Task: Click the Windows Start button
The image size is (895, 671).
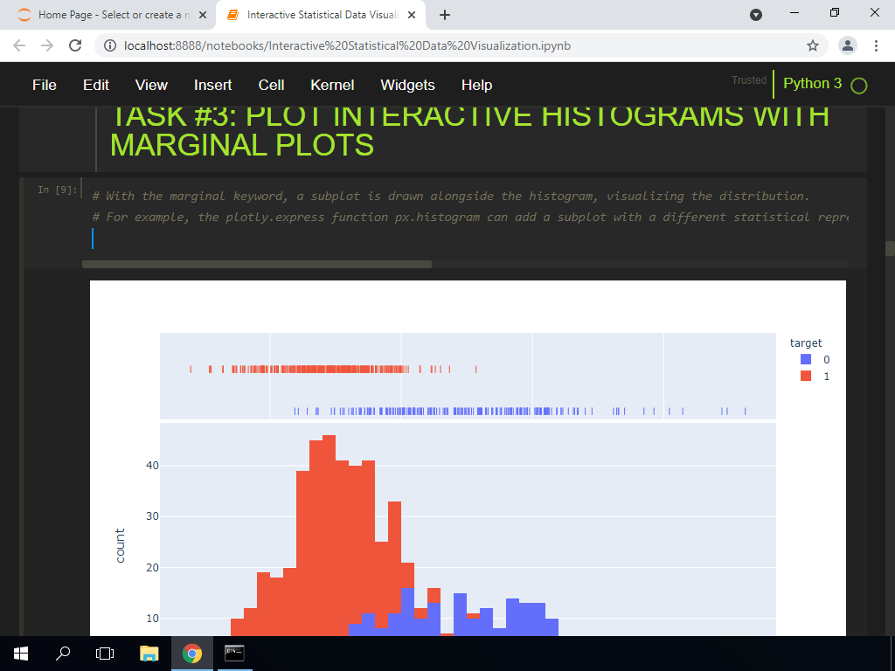Action: click(19, 653)
